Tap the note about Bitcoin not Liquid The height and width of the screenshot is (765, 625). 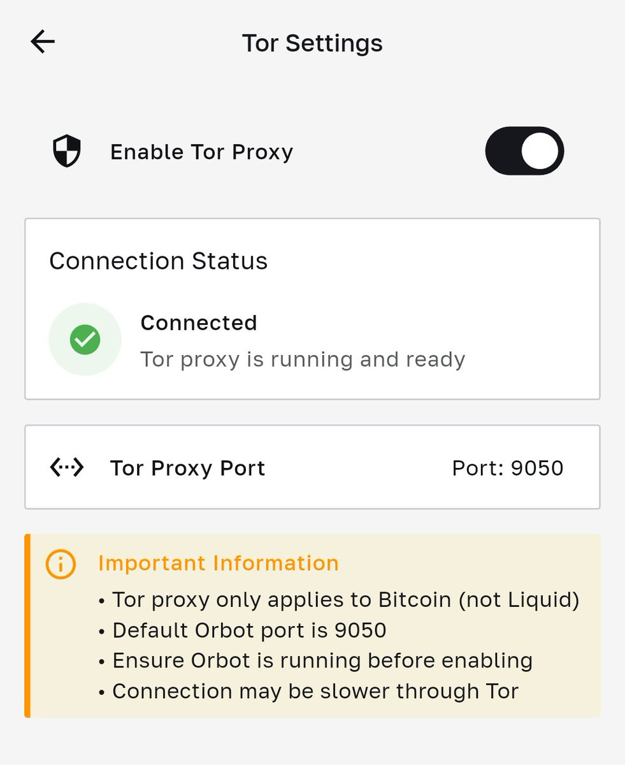pos(345,600)
